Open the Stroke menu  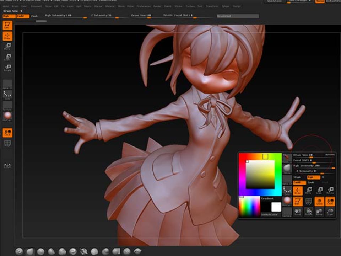point(178,6)
